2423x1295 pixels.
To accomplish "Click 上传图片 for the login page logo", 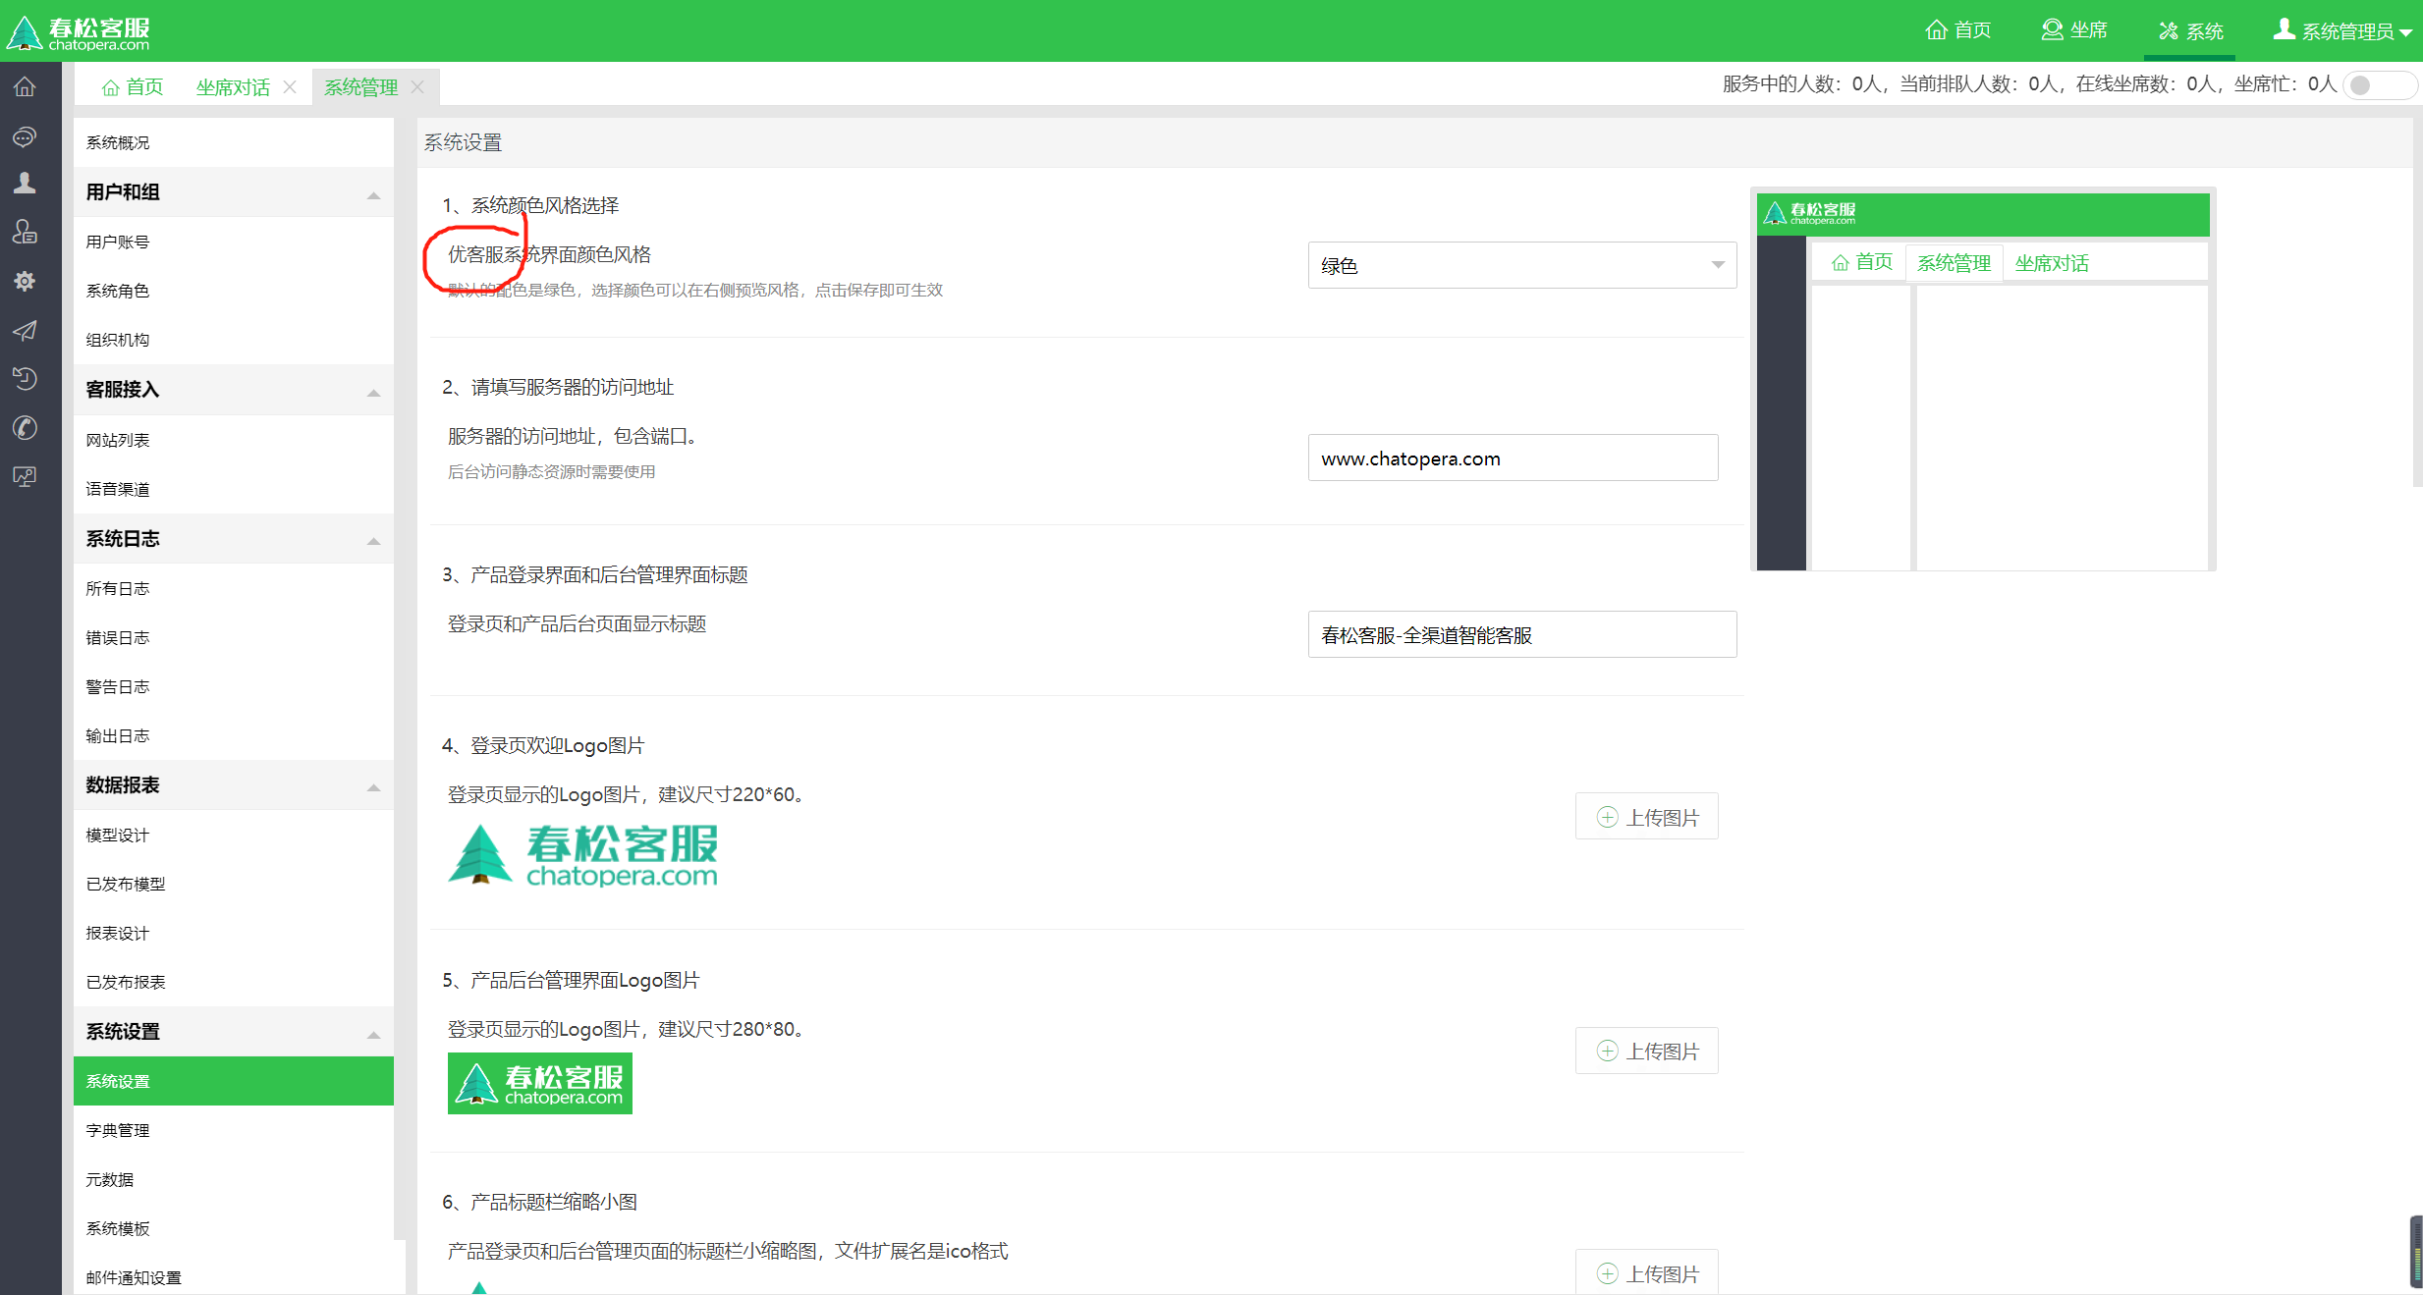I will pos(1646,816).
